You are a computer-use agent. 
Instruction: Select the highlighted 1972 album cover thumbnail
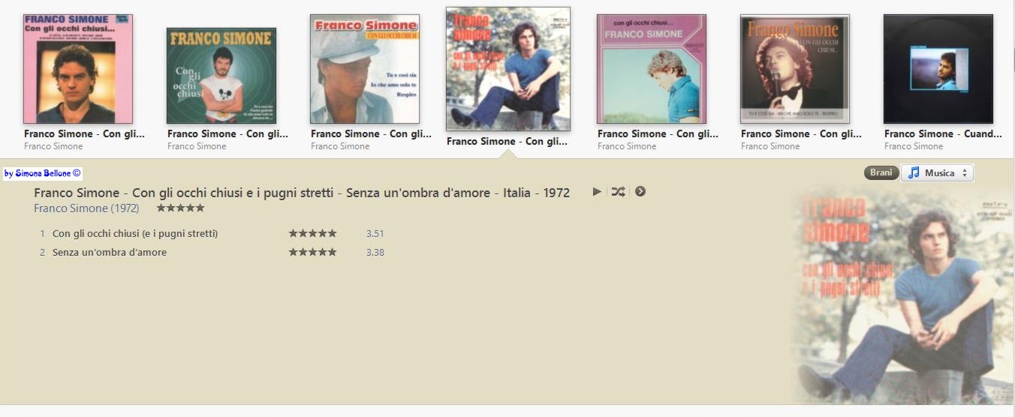(508, 69)
